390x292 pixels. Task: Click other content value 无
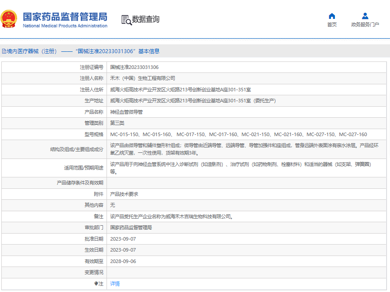point(112,205)
